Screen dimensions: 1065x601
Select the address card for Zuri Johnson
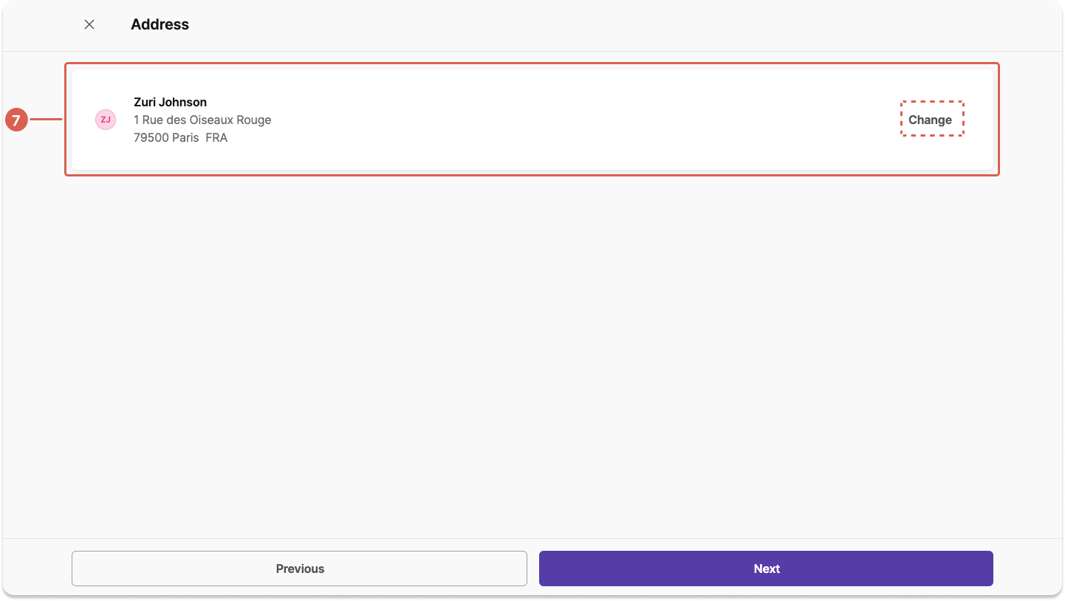point(532,120)
